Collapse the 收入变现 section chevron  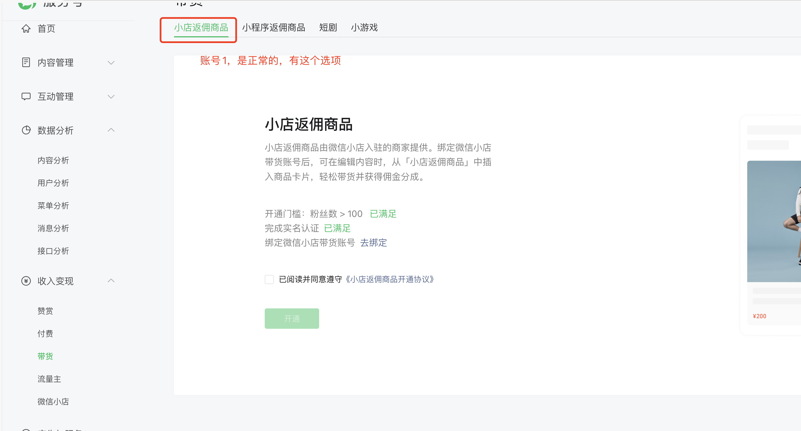point(111,281)
